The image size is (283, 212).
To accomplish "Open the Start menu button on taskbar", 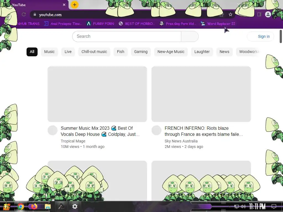I will point(6,206).
